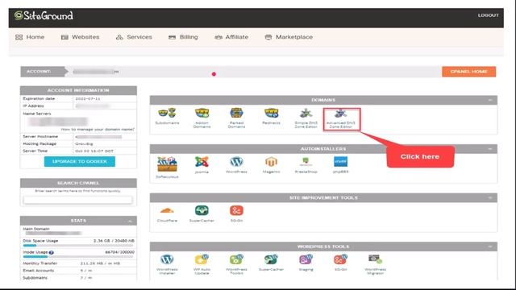Image resolution: width=516 pixels, height=290 pixels.
Task: Open the Subdomains icon in Domains
Action: (167, 116)
